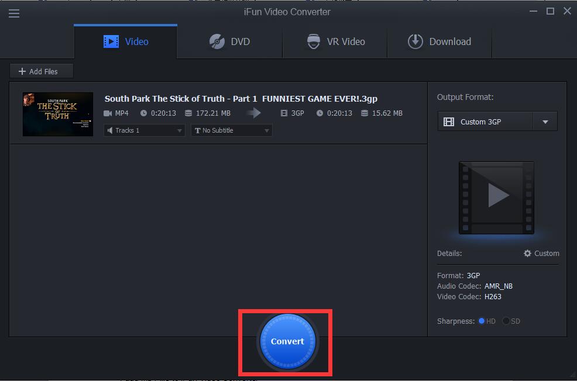Screen dimensions: 577x381
Task: Click the 172.21 MB source size text
Action: coord(213,113)
